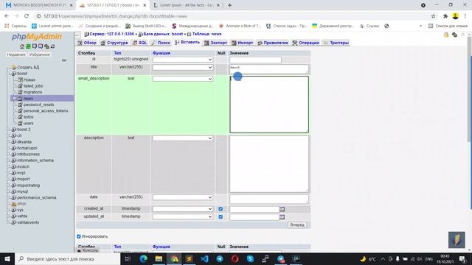The height and width of the screenshot is (265, 472).
Task: Open Microsoft Edge from the taskbar
Action: [x=143, y=258]
